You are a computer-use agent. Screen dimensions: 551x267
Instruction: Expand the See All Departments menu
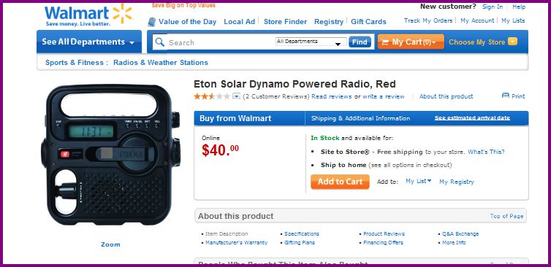point(89,42)
